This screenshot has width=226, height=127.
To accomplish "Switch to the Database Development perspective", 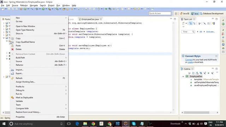I will tap(212, 13).
